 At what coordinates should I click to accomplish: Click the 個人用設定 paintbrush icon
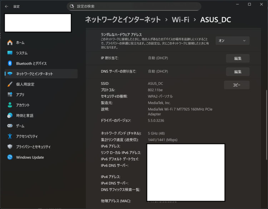tap(10, 84)
